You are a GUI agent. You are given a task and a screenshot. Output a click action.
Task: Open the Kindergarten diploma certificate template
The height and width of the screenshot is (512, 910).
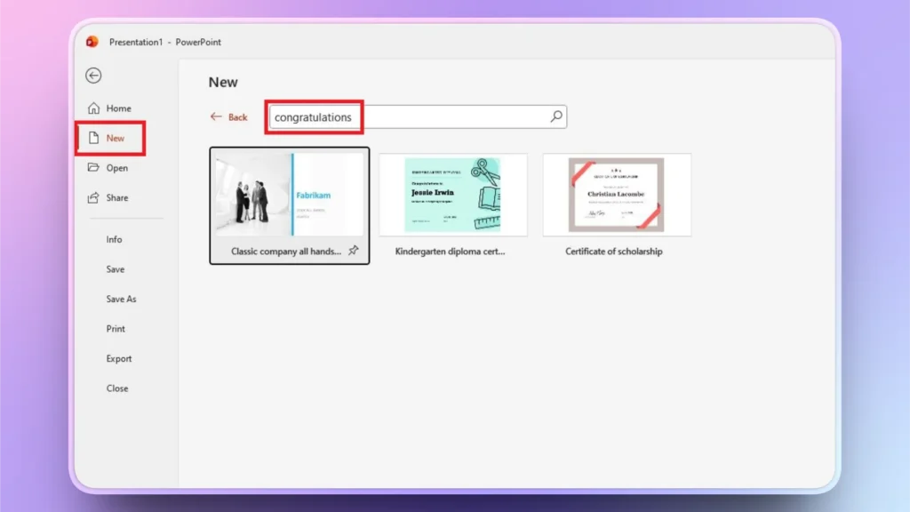453,195
